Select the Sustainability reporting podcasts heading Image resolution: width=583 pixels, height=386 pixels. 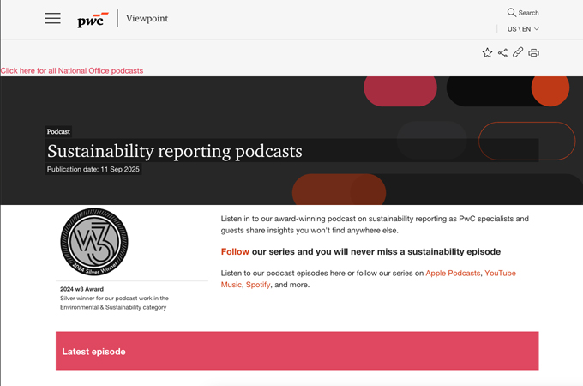coord(175,151)
